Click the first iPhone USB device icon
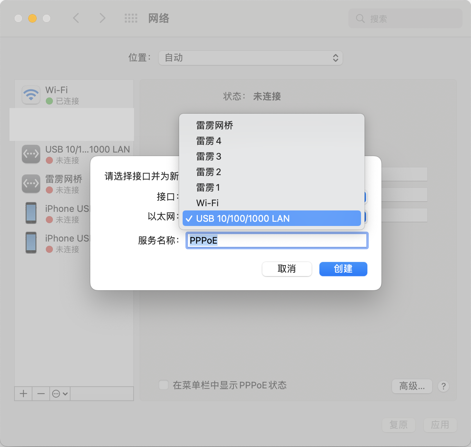This screenshot has width=471, height=447. (x=31, y=213)
